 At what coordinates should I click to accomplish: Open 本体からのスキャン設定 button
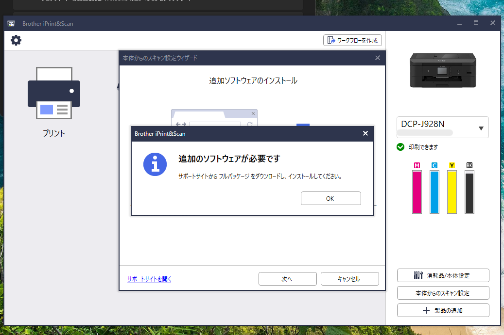coord(443,293)
